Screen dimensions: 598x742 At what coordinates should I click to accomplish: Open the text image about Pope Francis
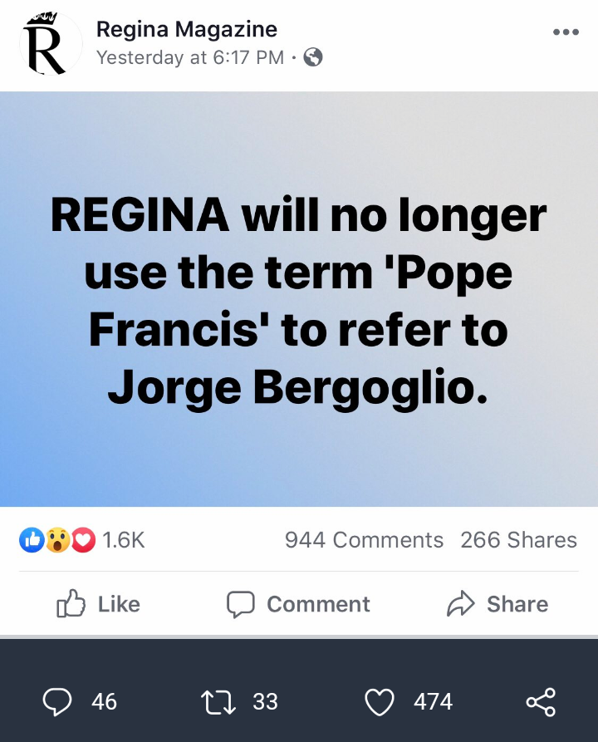click(299, 299)
